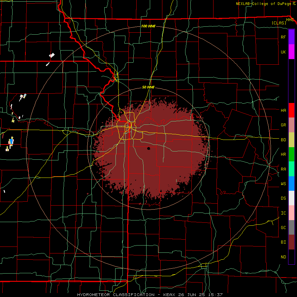Image resolution: width=297 pixels, height=297 pixels.
Task: Click the 100 NMI range ring label
Action: 148,26
